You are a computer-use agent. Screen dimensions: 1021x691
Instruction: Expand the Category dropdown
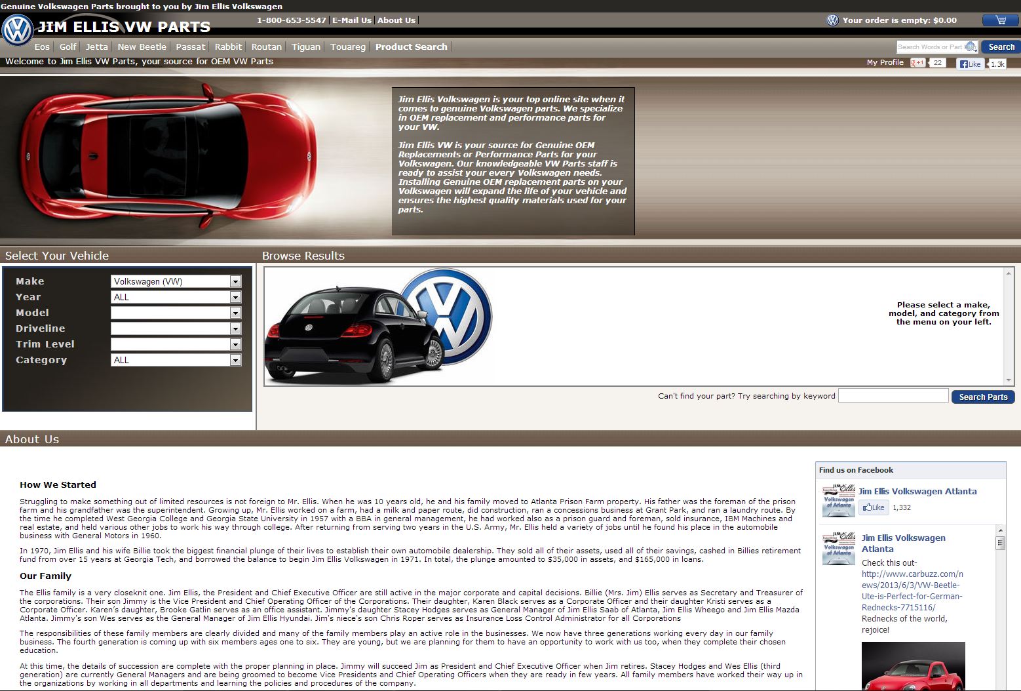(235, 360)
